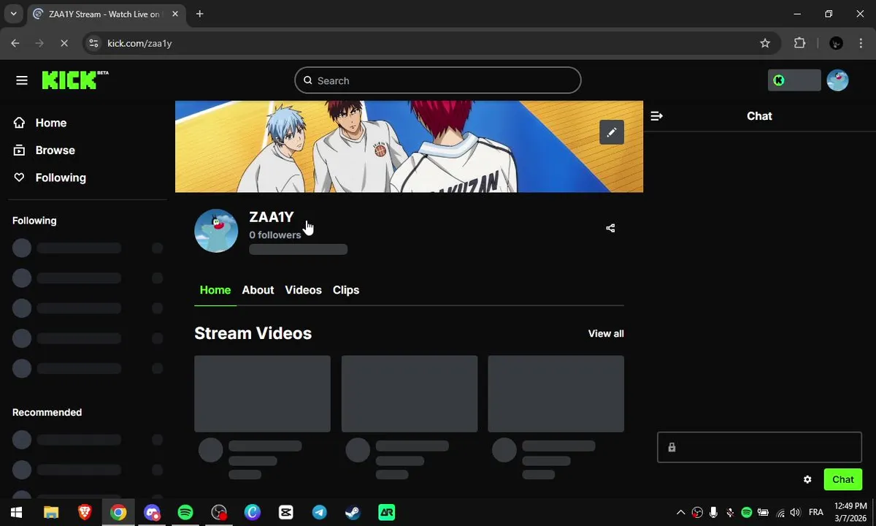Stop loading the page in Chrome
This screenshot has height=526, width=876.
click(64, 43)
